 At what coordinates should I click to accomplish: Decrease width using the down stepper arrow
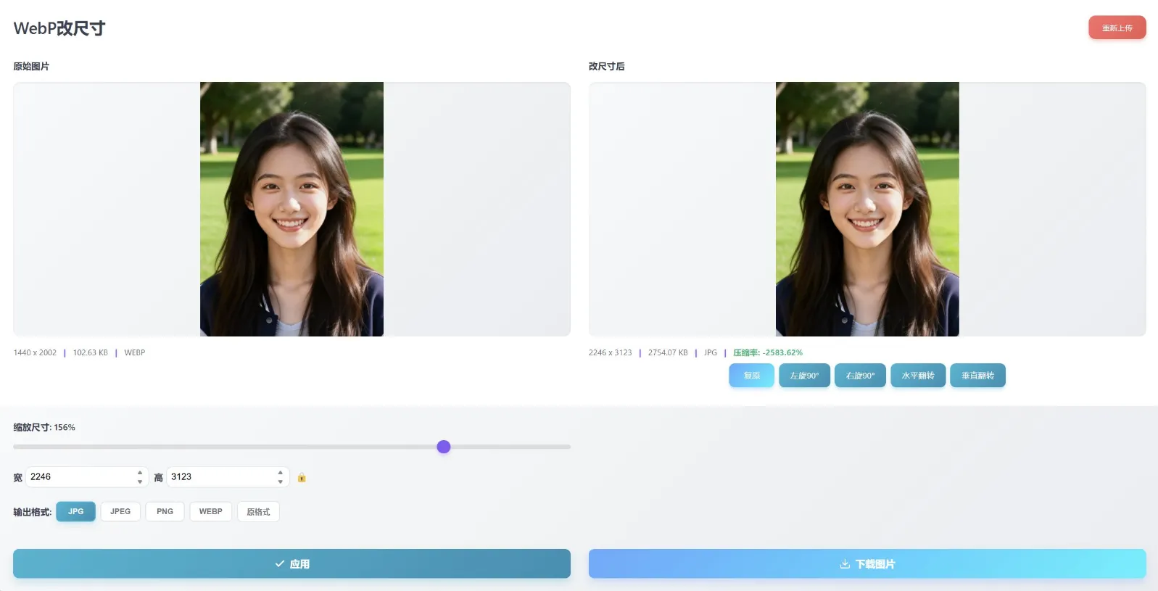point(140,482)
